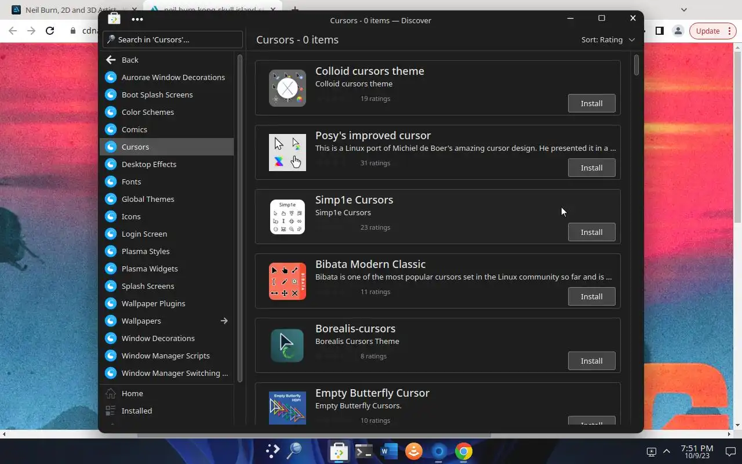Click the Plasma Styles category icon
742x464 pixels.
tap(111, 251)
